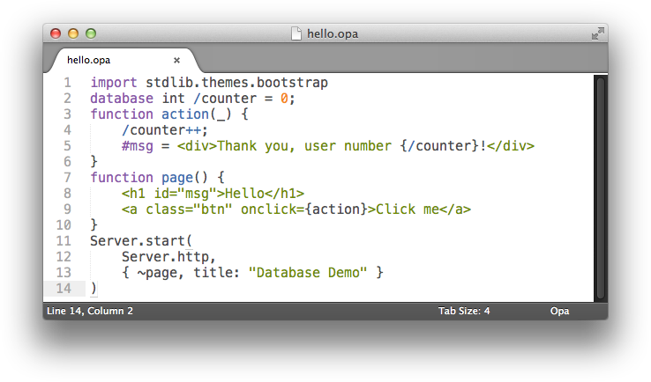Screen dimensions: 651x382
Task: Click line number 1 in the gutter
Action: pyautogui.click(x=67, y=83)
